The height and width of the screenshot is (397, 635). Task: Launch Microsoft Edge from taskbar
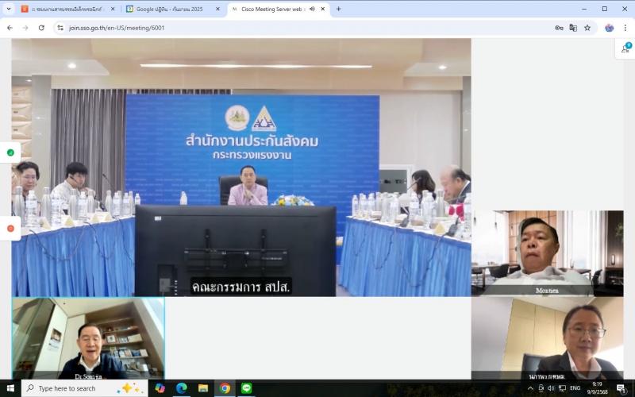coord(182,388)
